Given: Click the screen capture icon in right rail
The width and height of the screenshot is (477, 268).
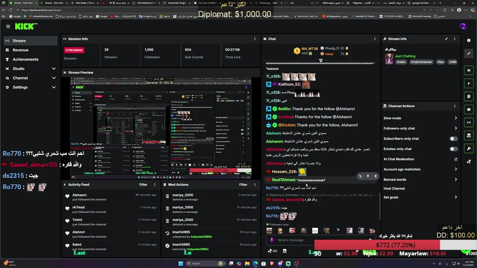Looking at the screenshot, I should (x=469, y=70).
